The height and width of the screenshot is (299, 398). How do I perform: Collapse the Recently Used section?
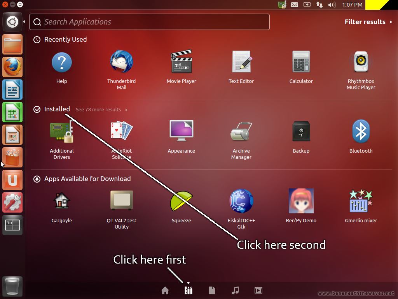tap(60, 39)
